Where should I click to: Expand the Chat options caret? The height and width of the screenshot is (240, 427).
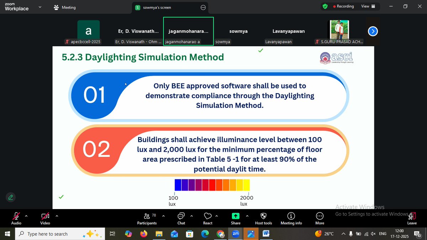pyautogui.click(x=191, y=216)
